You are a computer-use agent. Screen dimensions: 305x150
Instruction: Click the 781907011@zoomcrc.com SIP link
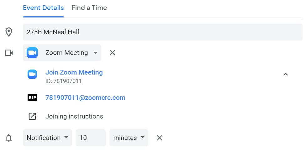[x=85, y=98]
